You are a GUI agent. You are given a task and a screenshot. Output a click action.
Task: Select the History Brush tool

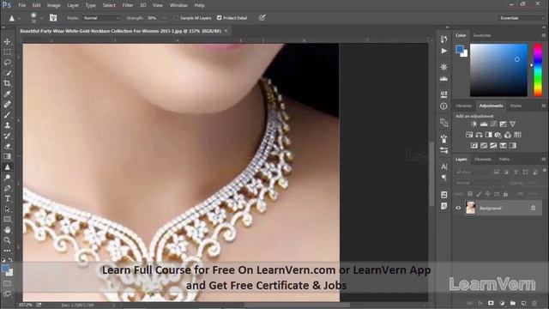(7, 136)
